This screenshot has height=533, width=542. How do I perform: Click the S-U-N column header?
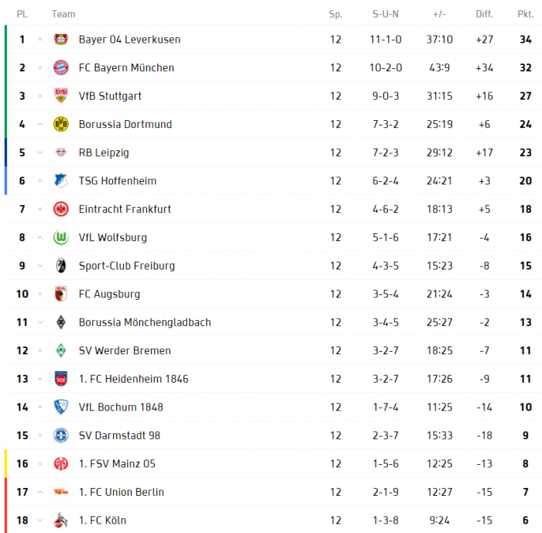point(386,14)
